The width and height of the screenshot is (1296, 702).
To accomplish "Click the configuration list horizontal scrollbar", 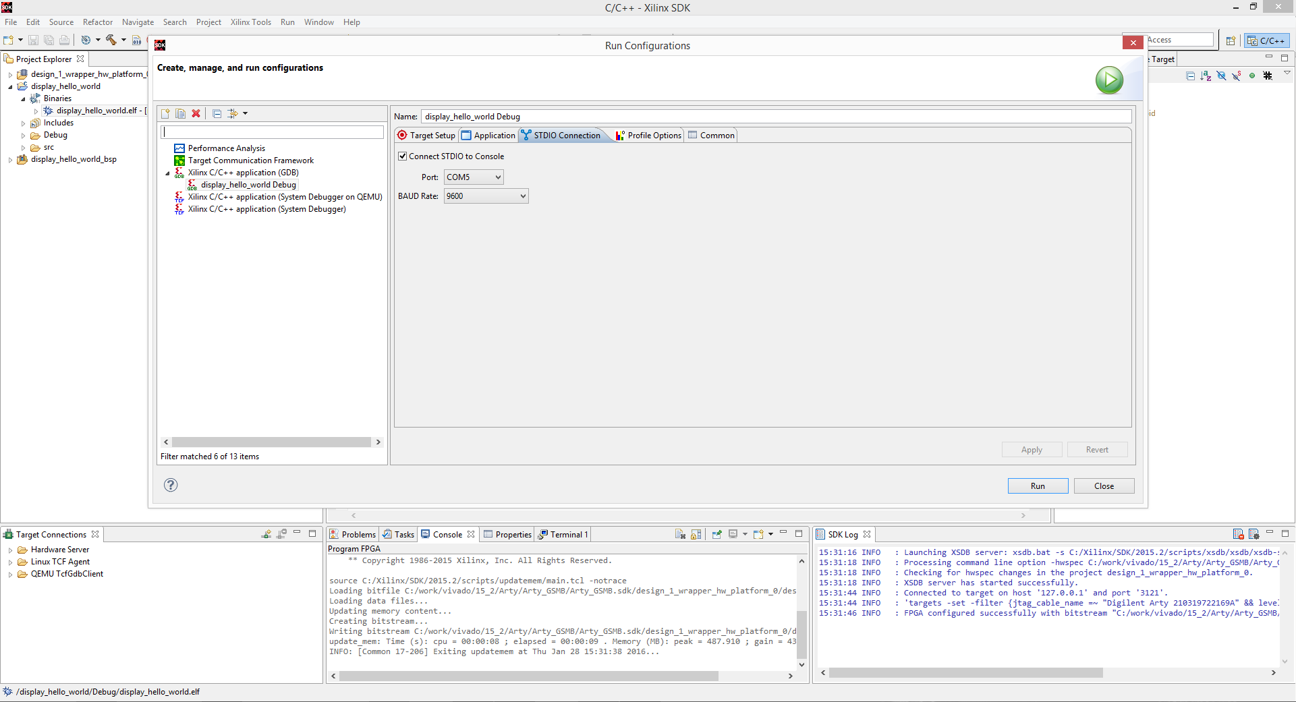I will [x=272, y=442].
